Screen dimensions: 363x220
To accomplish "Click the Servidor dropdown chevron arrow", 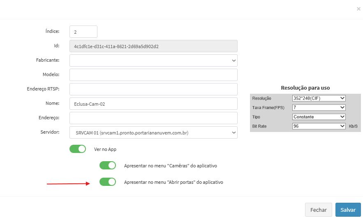I will click(x=234, y=132).
